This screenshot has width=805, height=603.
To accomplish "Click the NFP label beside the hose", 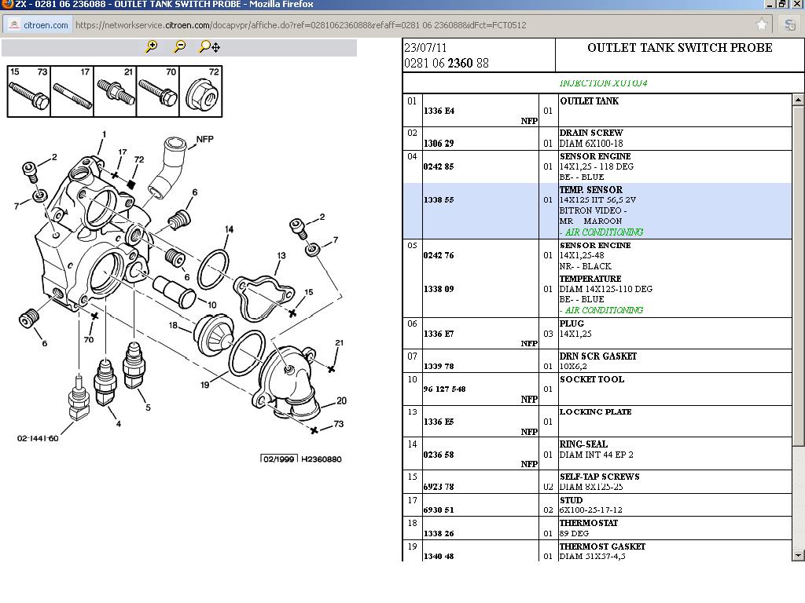I will pyautogui.click(x=205, y=139).
